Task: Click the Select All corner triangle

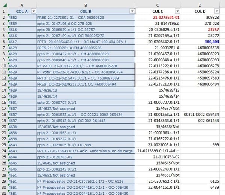Action: (x=5, y=5)
